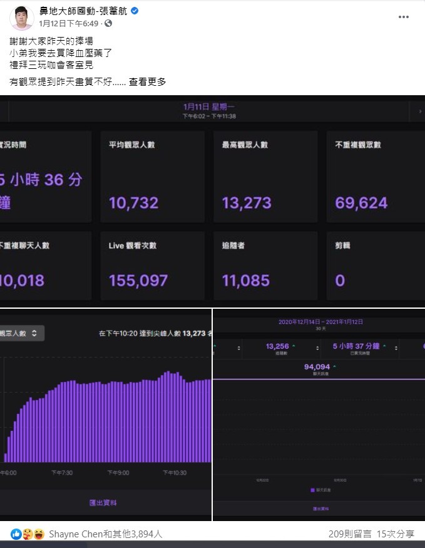This screenshot has width=425, height=548.
Task: Open the post options three-dot menu
Action: tap(403, 17)
